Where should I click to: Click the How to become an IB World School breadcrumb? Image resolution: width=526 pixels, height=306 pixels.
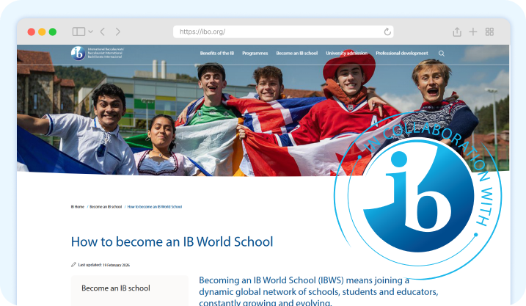click(x=155, y=207)
